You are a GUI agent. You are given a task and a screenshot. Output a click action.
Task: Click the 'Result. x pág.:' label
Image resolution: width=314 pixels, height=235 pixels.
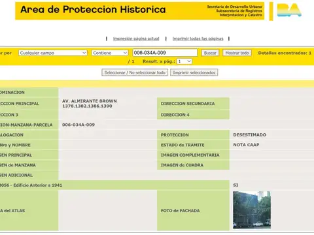[x=159, y=61]
